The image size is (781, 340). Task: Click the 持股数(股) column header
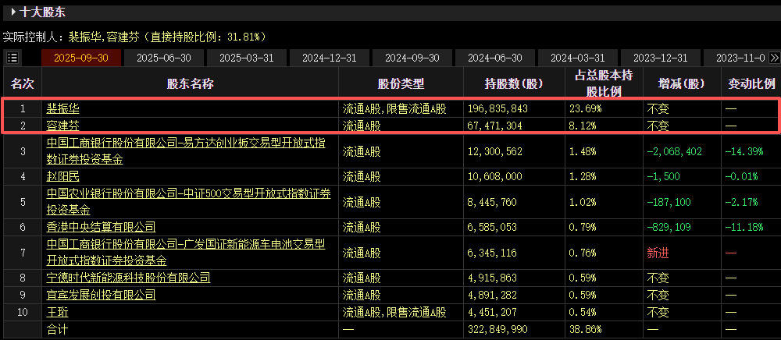coord(514,83)
